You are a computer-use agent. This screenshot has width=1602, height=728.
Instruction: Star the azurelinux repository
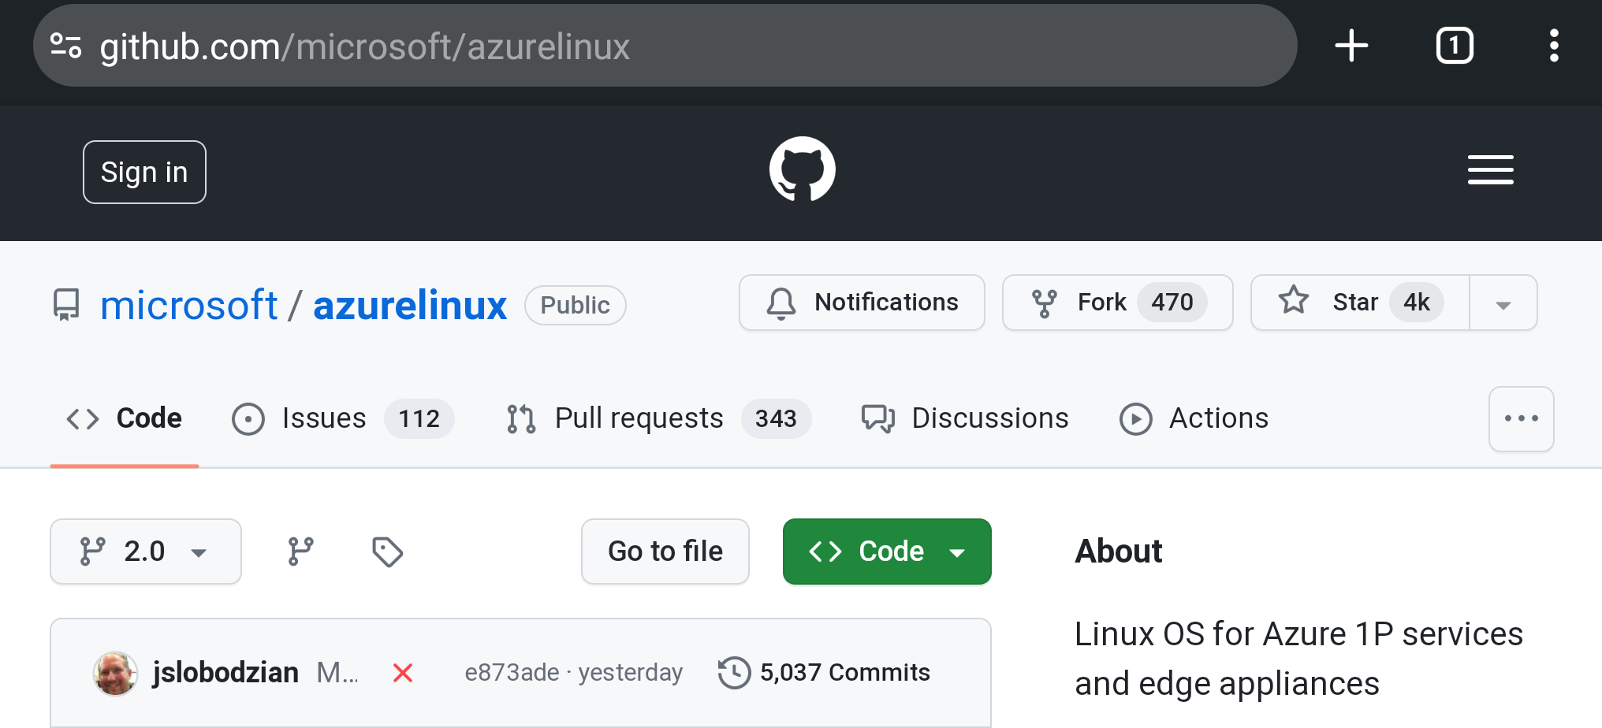click(1359, 303)
